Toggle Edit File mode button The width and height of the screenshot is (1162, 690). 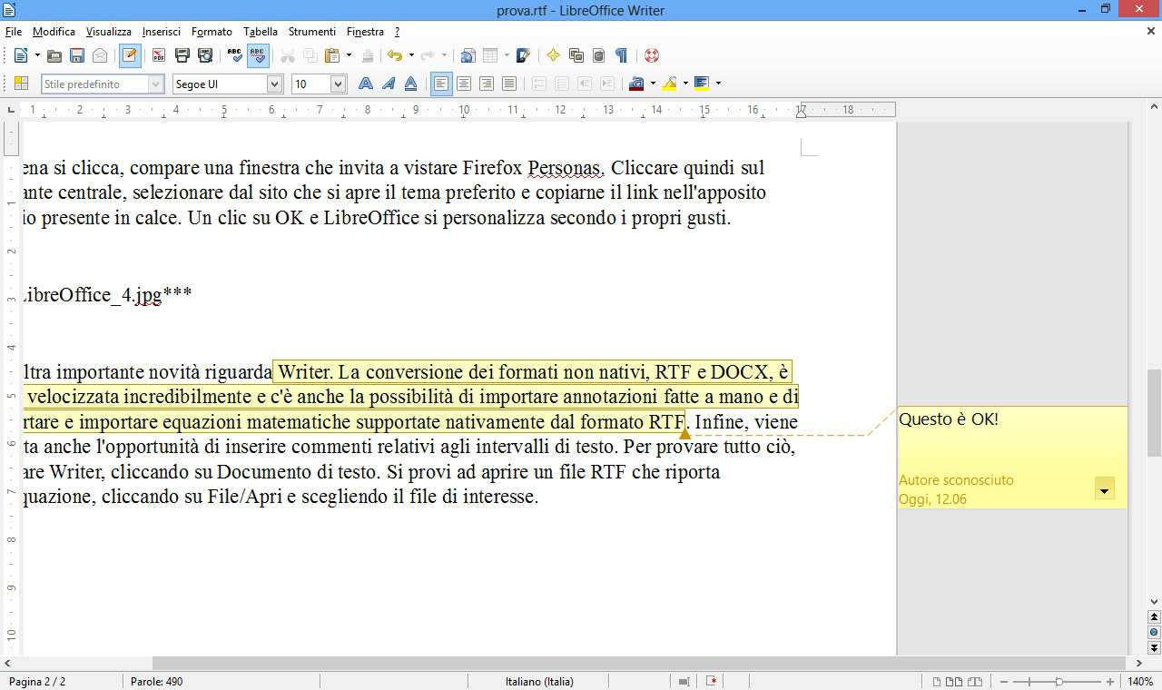tap(130, 55)
